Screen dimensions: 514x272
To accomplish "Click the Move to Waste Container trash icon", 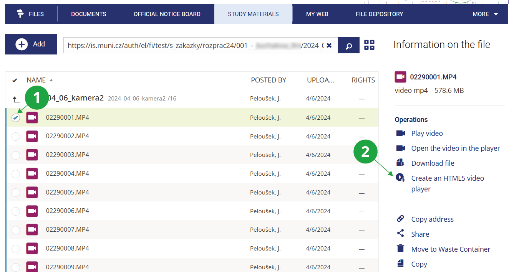I will [x=400, y=249].
